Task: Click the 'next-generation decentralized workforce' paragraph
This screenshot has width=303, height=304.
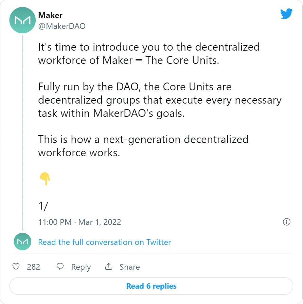Action: click(143, 146)
